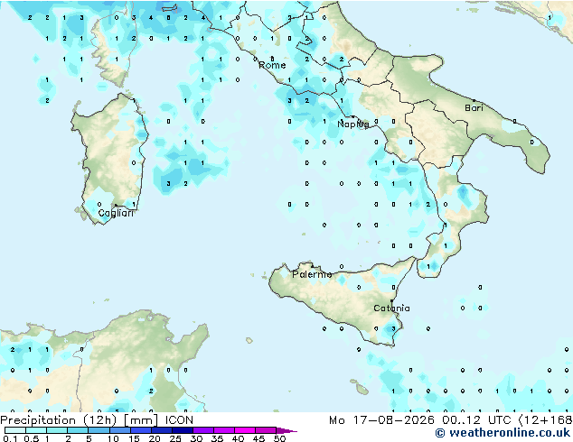Image resolution: width=573 pixels, height=442 pixels.
Task: Click the 'Precipitation (12h)' title text
Action: tap(59, 420)
